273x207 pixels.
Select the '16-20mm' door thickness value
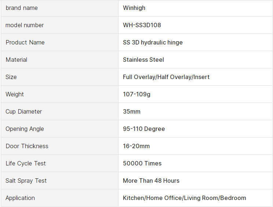[x=136, y=146]
